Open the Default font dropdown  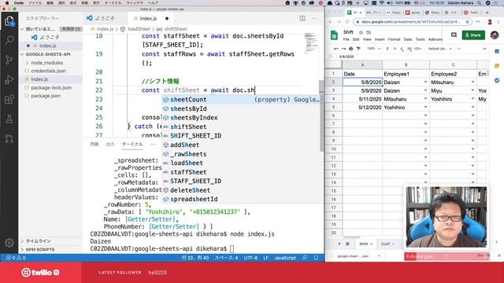point(440,49)
